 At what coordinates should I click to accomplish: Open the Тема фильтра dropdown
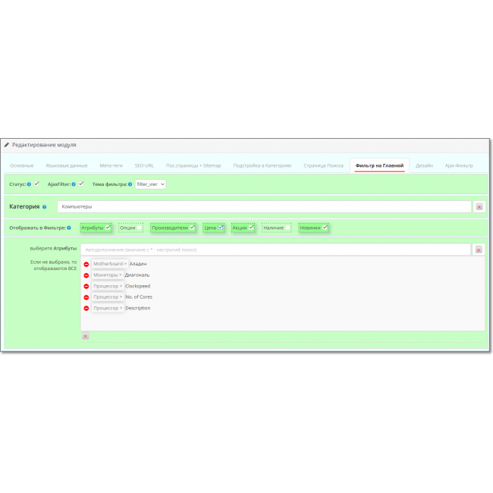(150, 184)
